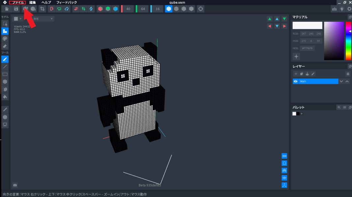Open the gear settings icon
Image resolution: width=352 pixels, height=197 pixels.
coord(349,9)
